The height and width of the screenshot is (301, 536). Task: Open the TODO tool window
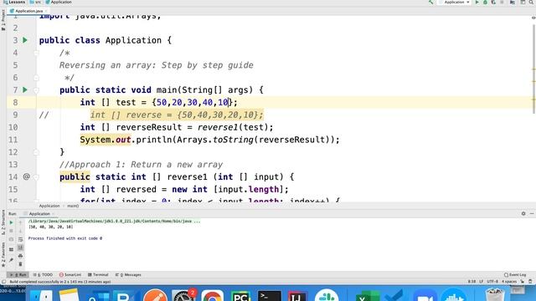(43, 275)
